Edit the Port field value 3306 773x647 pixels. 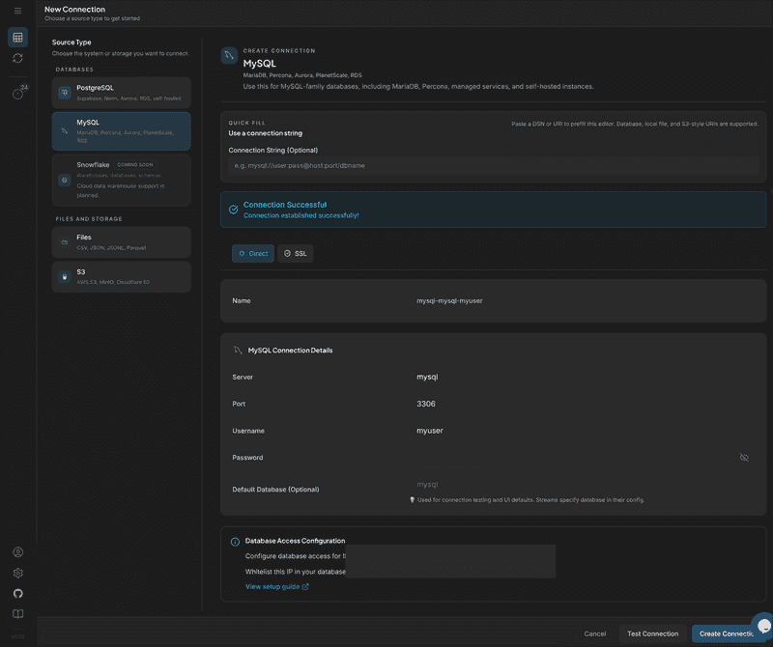(x=585, y=404)
